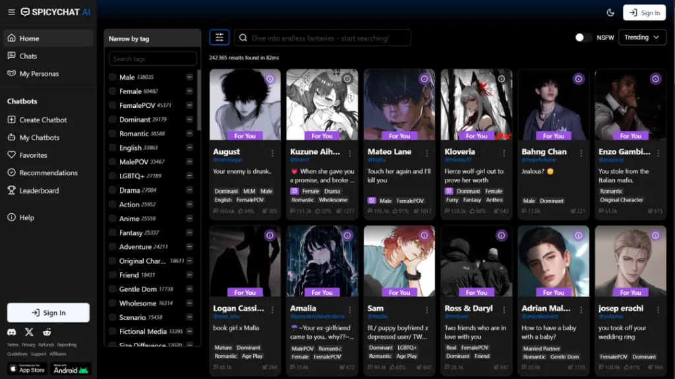Click Sign In button at top right
The height and width of the screenshot is (379, 675).
point(644,13)
